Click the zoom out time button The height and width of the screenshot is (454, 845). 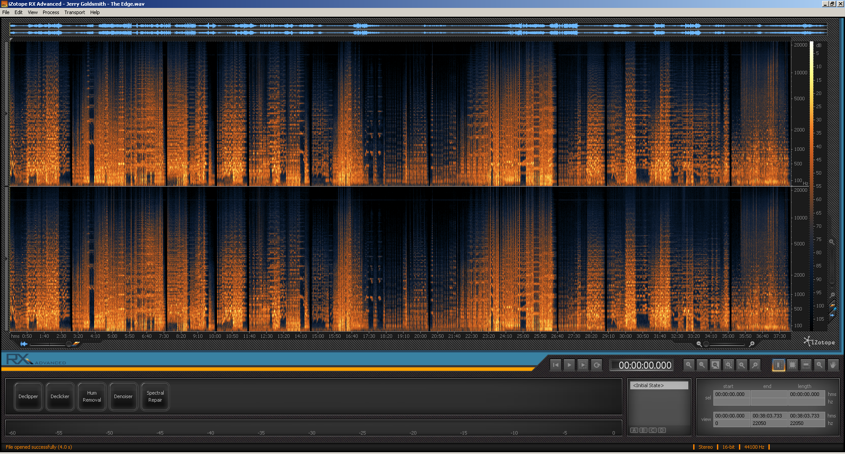[x=702, y=365]
